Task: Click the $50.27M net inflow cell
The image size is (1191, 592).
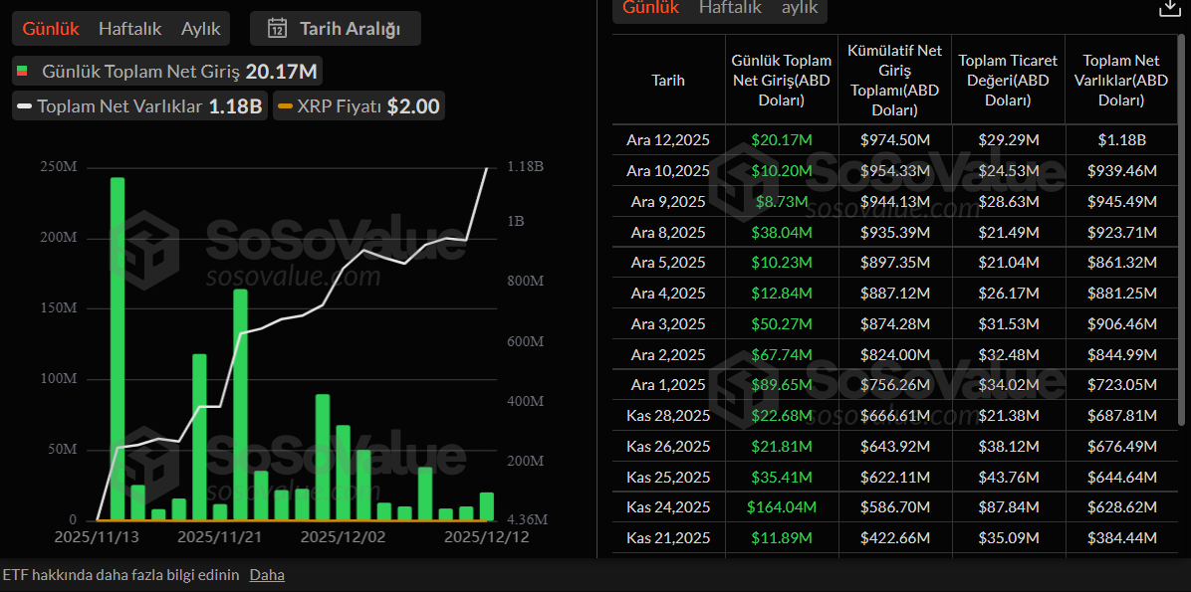Action: (x=782, y=324)
